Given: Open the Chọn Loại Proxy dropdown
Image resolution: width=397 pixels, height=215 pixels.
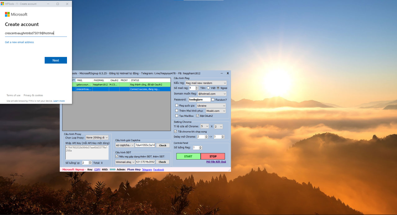Looking at the screenshot, I should [97, 138].
